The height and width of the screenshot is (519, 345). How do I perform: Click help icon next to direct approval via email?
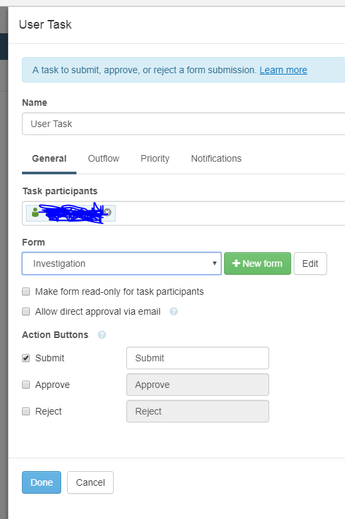[x=173, y=311]
